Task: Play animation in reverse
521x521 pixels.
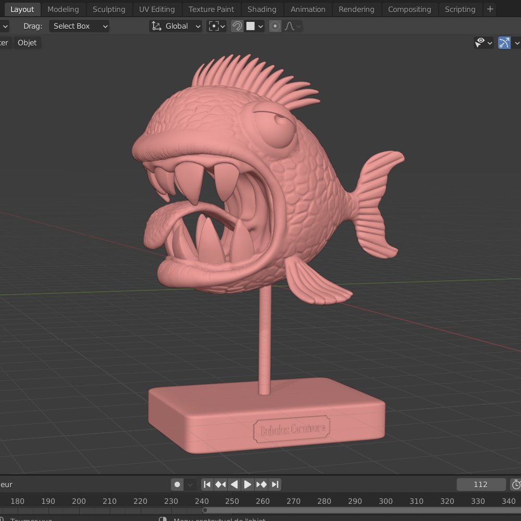Action: [234, 485]
